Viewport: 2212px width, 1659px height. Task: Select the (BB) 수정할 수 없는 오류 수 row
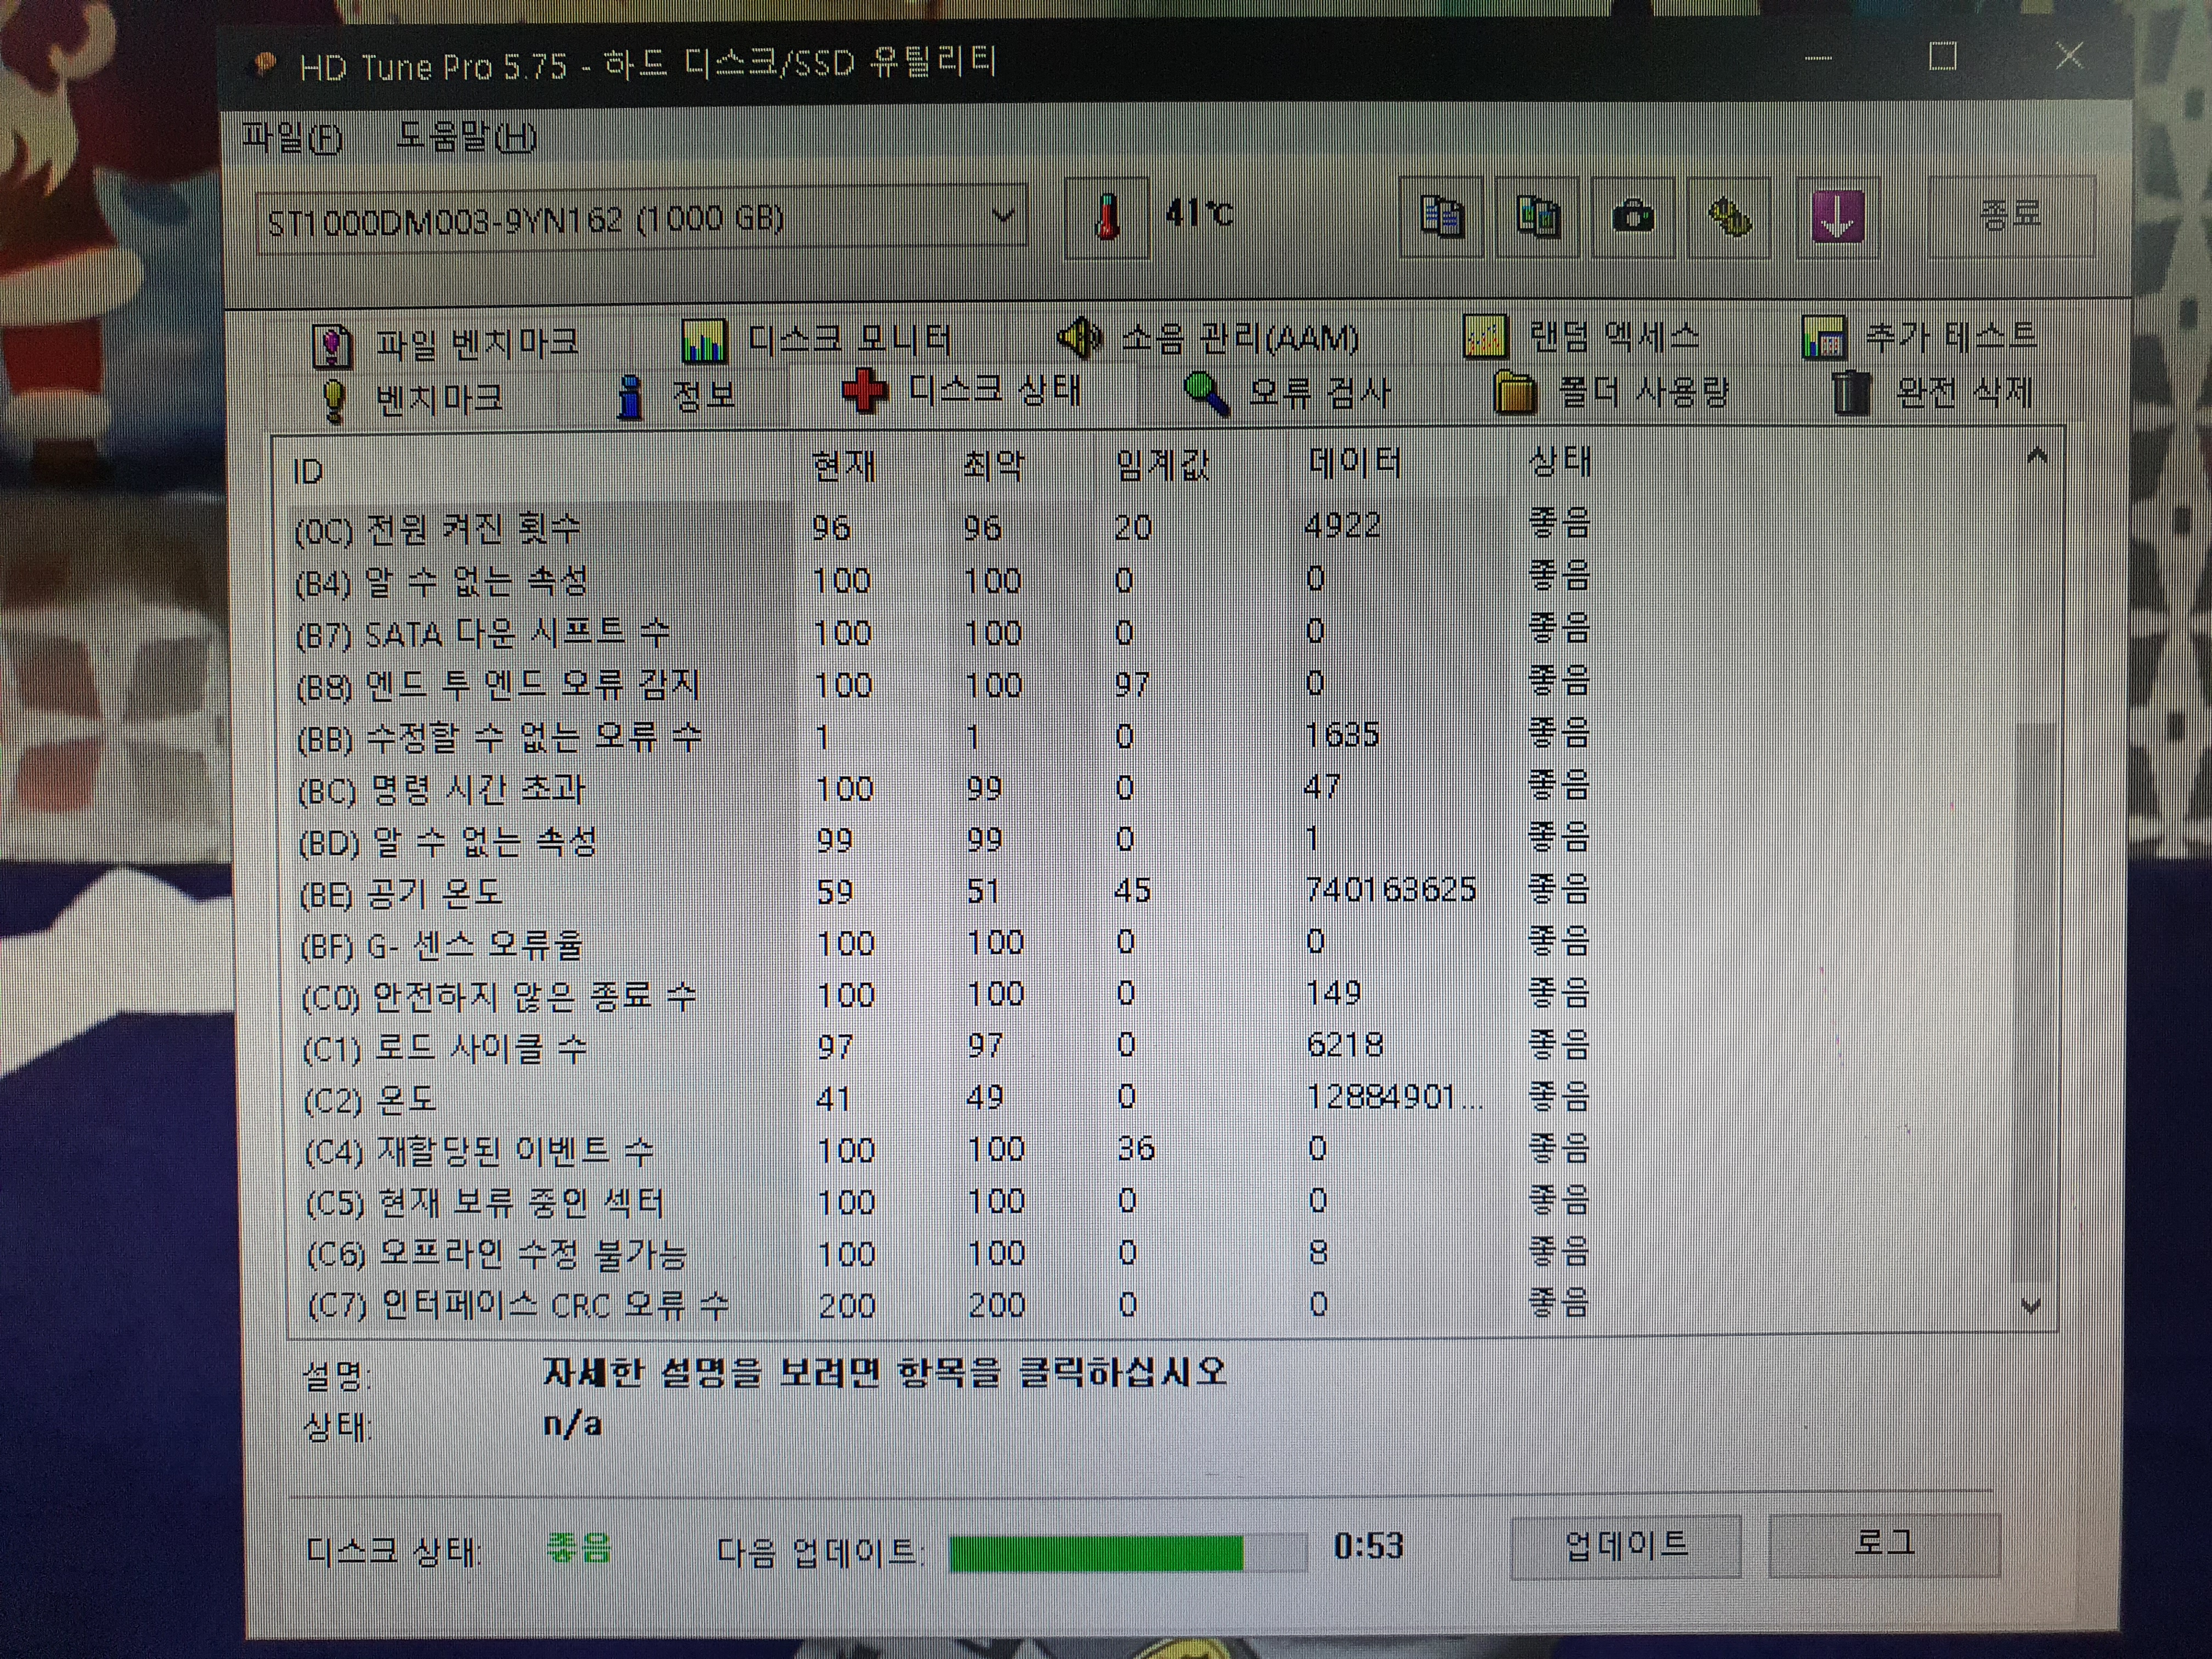coord(1150,736)
